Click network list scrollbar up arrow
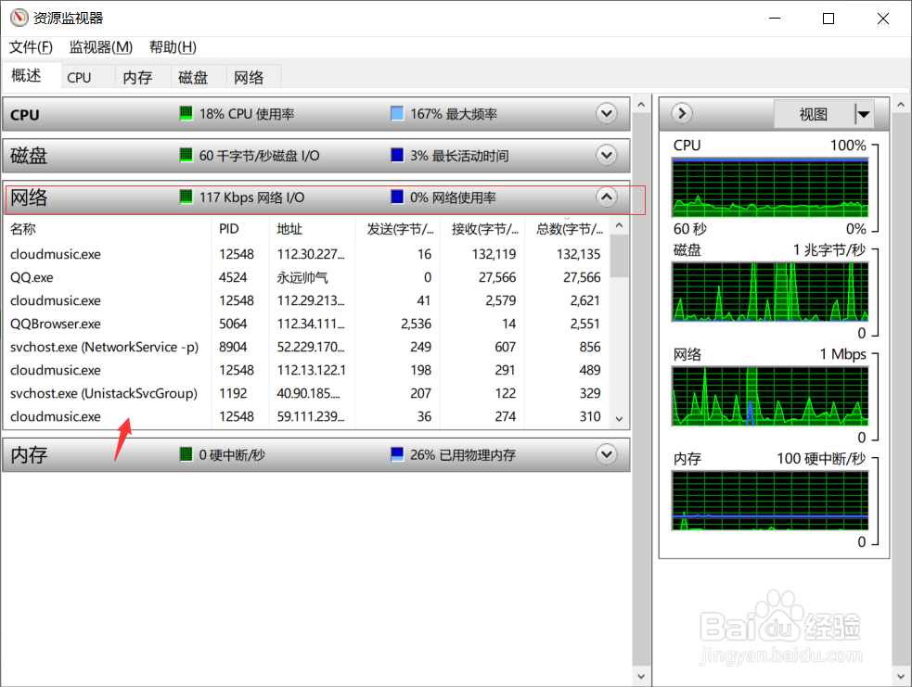The width and height of the screenshot is (912, 687). (x=619, y=225)
